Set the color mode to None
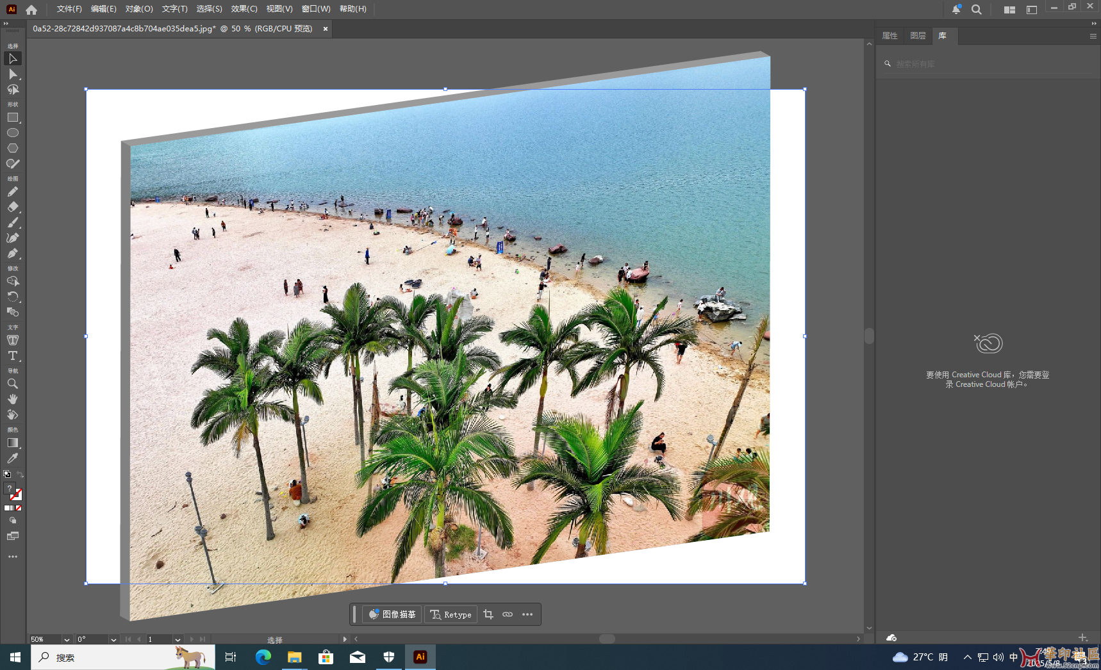1101x670 pixels. click(19, 508)
